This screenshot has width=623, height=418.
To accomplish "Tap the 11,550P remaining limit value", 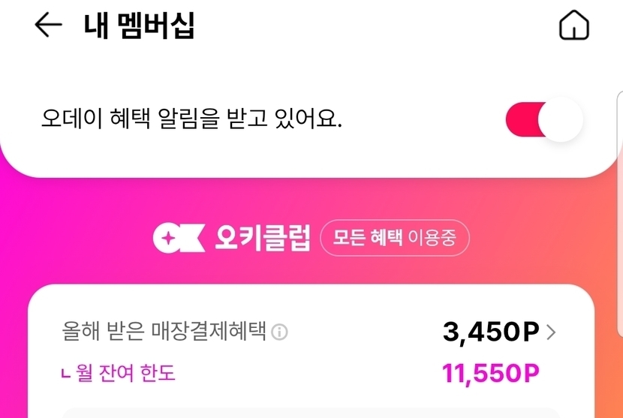I will (x=491, y=373).
